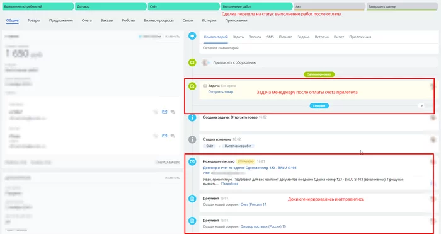Click the Удалить раздел link

[x=168, y=162]
